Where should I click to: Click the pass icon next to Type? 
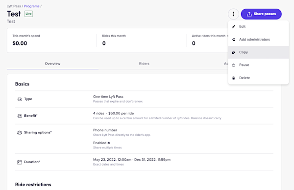coord(20,99)
